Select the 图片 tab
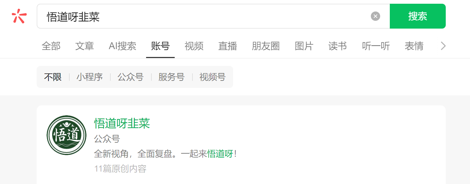The width and height of the screenshot is (470, 184). tap(304, 46)
